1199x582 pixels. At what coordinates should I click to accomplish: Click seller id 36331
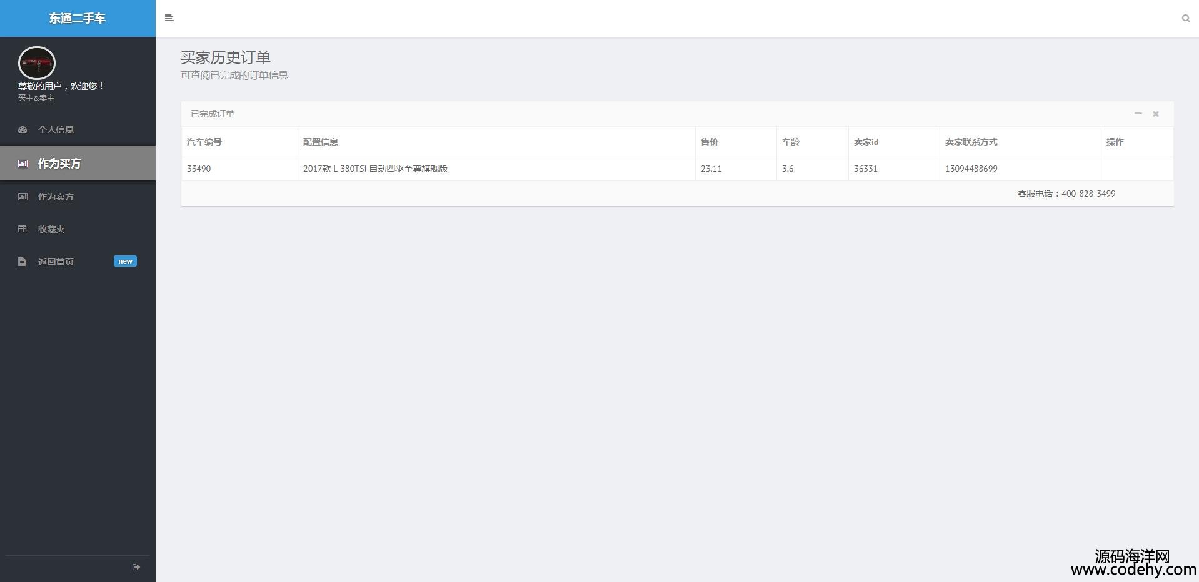coord(866,169)
